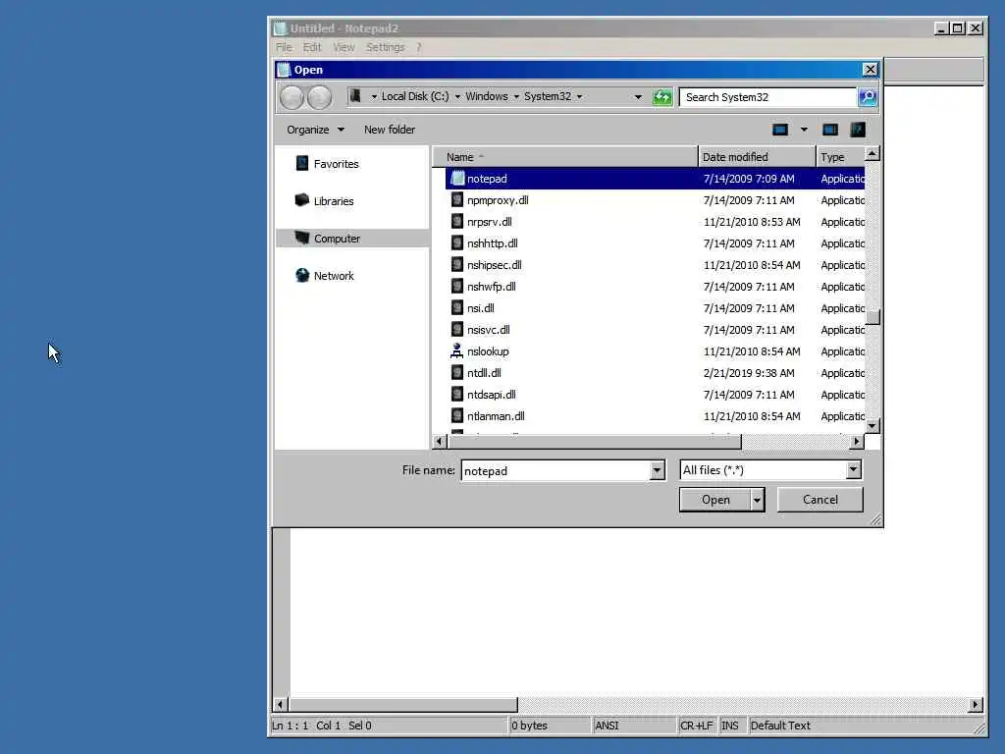Click the Back navigation arrow button
This screenshot has height=754, width=1005.
point(292,97)
